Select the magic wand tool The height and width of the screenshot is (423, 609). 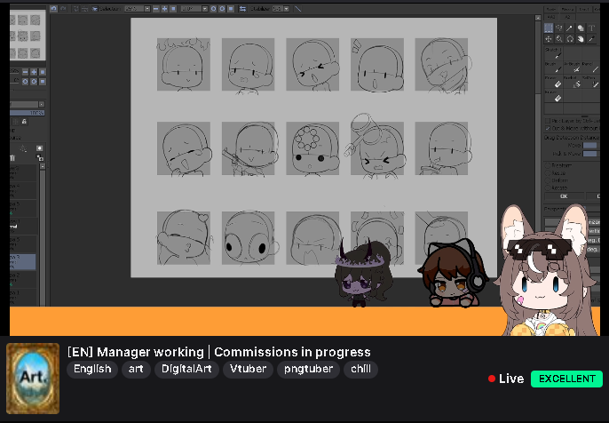pos(569,28)
